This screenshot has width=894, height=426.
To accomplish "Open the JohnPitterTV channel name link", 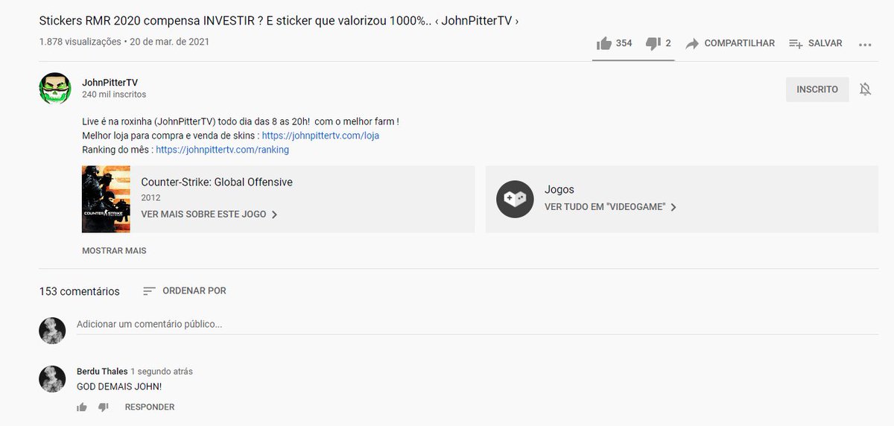I will 110,83.
